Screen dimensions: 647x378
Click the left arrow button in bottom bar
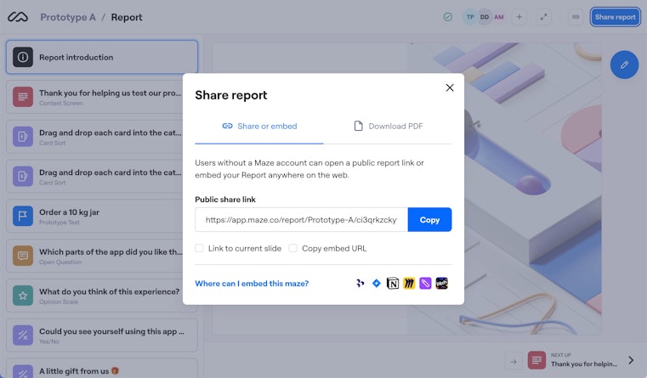514,362
